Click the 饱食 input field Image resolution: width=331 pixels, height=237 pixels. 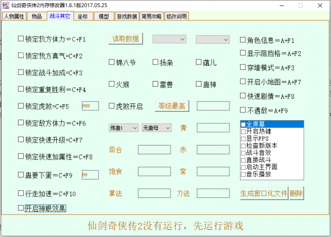[x=154, y=171]
